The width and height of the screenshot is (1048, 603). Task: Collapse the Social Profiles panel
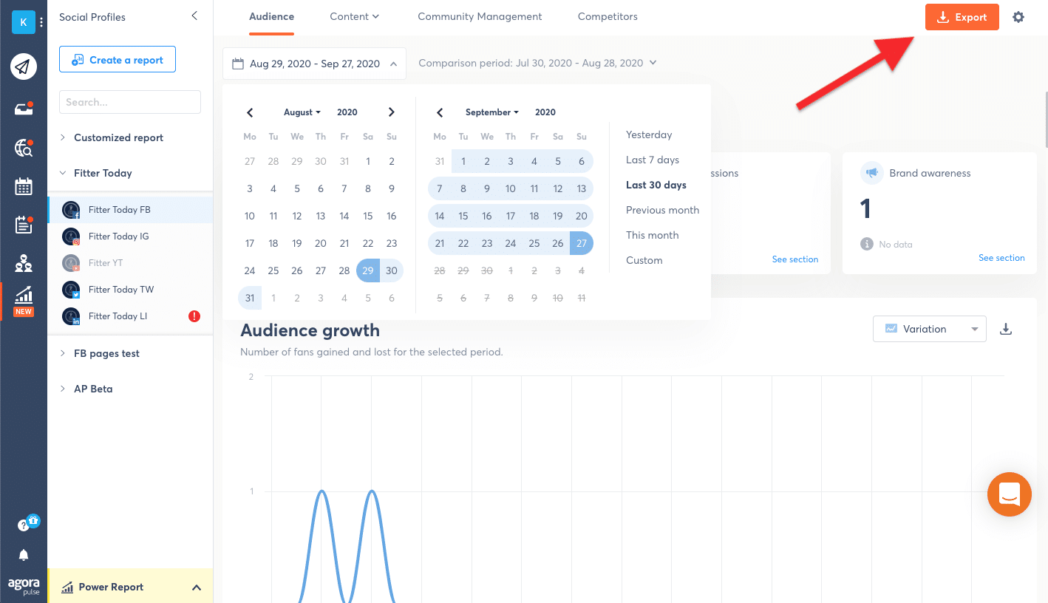tap(194, 16)
